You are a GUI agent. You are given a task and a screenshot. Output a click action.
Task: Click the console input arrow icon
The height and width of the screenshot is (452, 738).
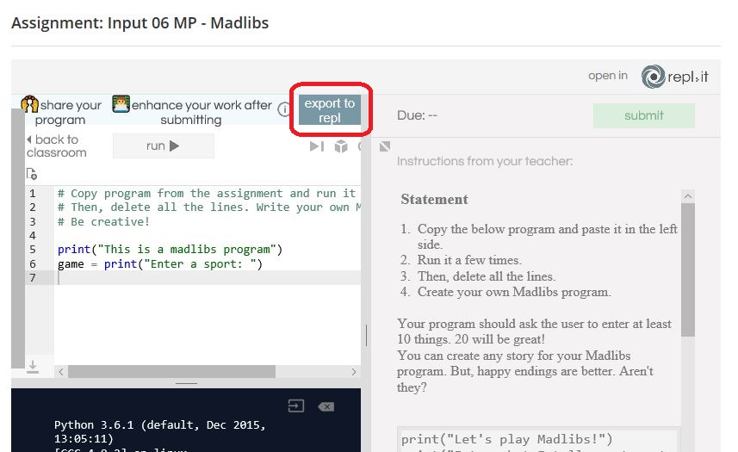click(295, 406)
